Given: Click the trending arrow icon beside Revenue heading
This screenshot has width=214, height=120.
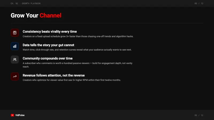Looking at the screenshot, I should coord(15,77).
